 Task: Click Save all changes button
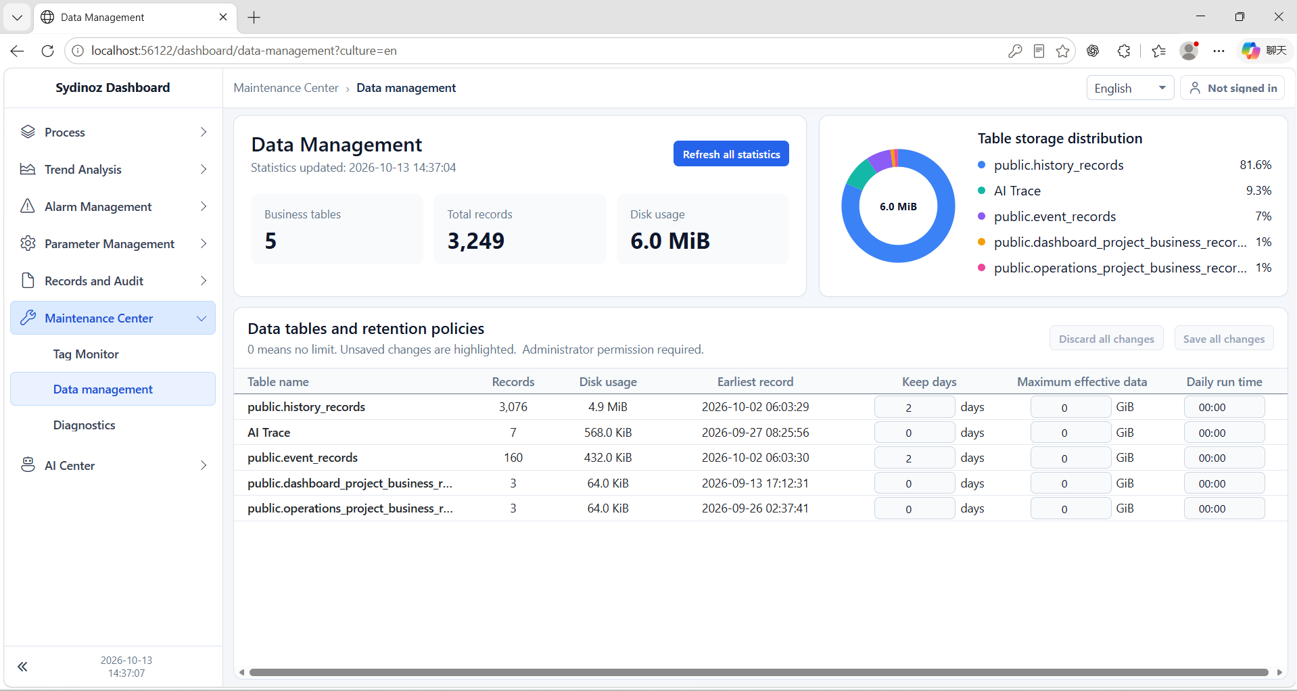pyautogui.click(x=1224, y=339)
